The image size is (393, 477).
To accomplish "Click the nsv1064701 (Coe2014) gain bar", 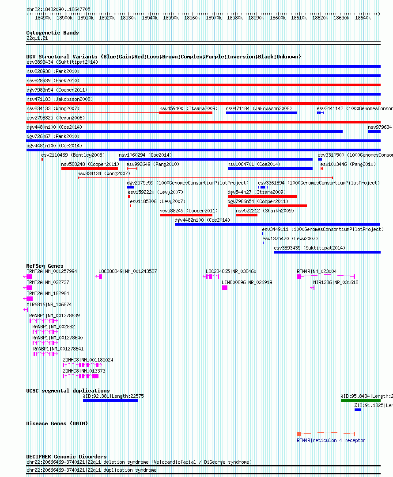I will point(270,169).
